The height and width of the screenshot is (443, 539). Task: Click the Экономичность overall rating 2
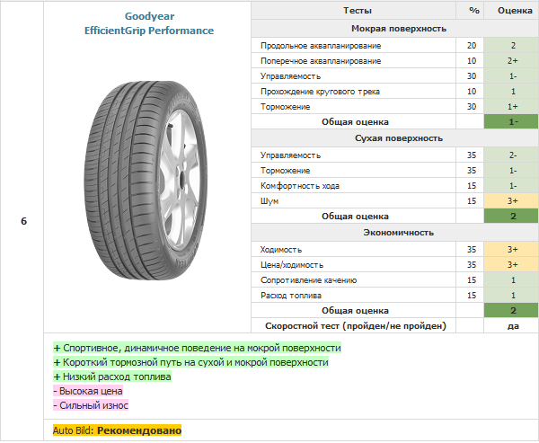tap(513, 311)
